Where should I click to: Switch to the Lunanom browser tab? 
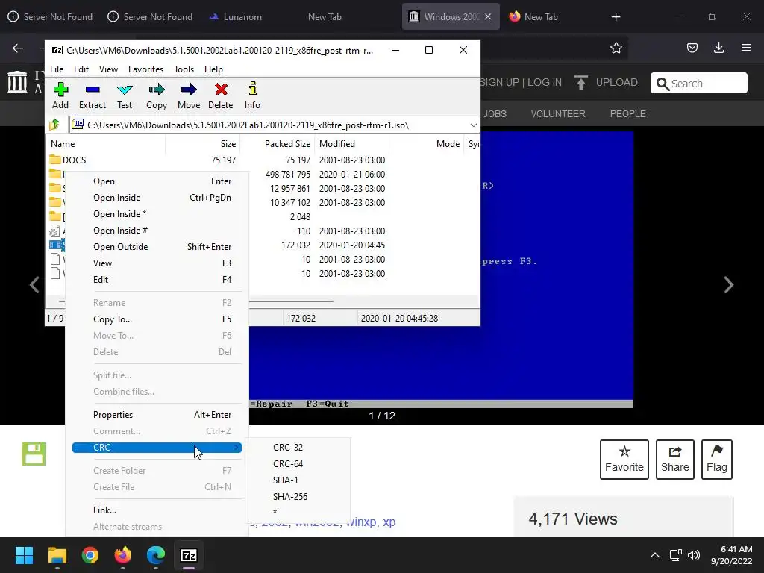236,16
